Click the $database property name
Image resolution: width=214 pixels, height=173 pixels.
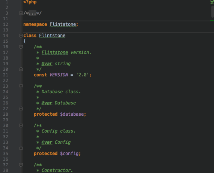[x=72, y=114]
